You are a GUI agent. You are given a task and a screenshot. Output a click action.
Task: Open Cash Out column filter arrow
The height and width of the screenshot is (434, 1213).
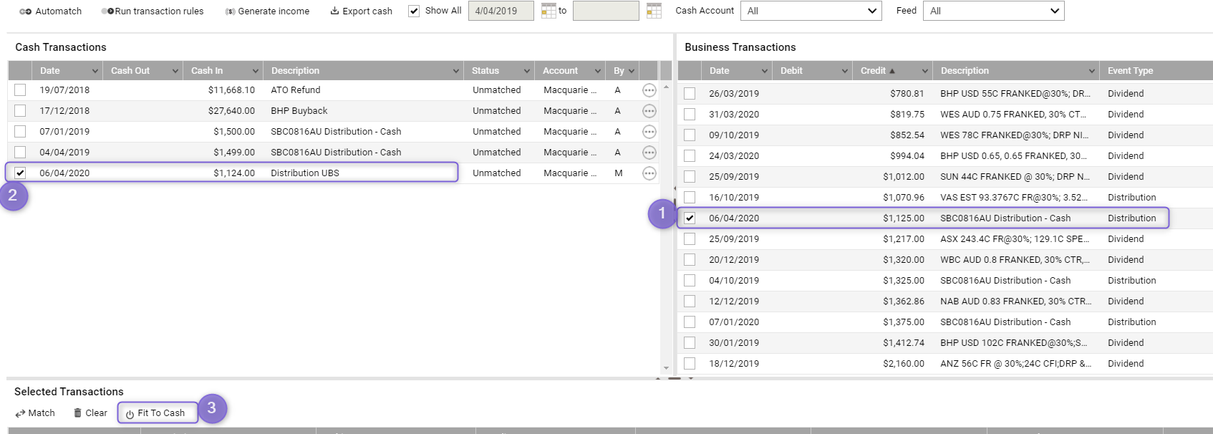[x=175, y=71]
